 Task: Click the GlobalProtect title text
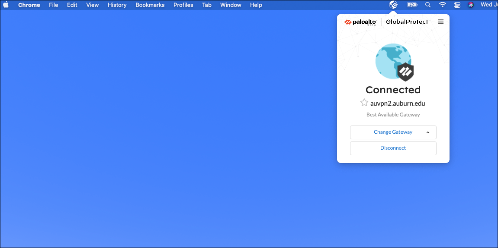coord(407,22)
